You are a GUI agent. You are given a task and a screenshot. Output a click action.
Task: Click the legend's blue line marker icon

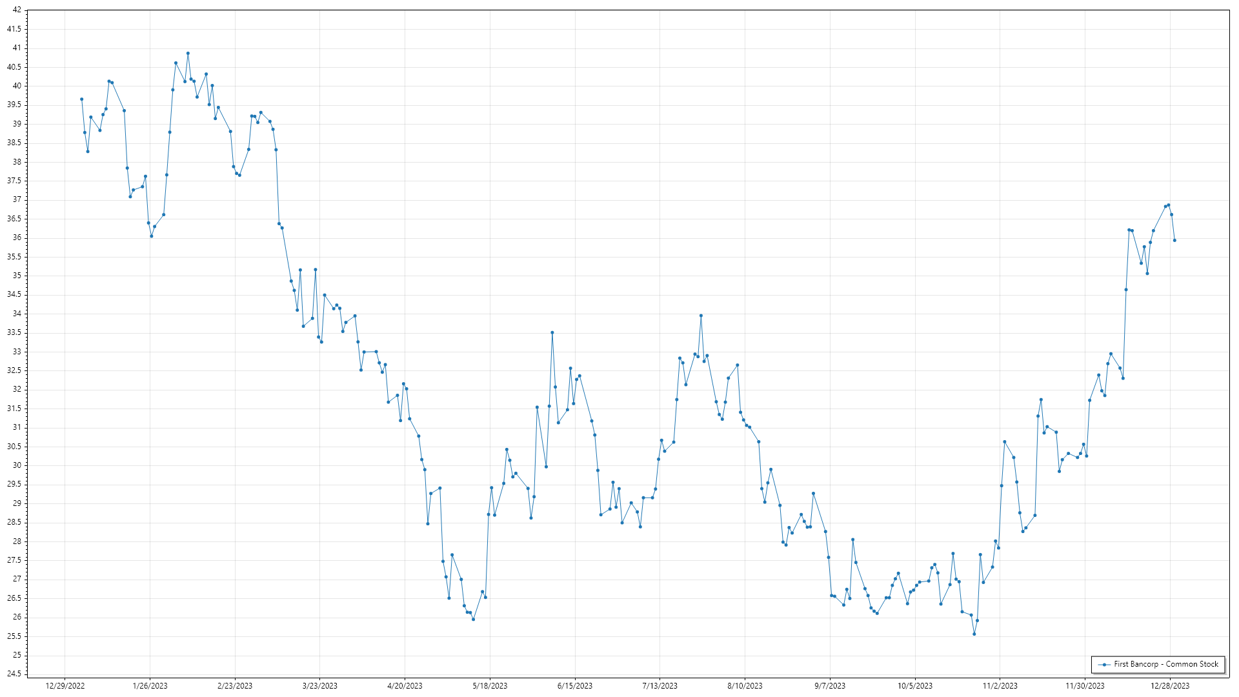1104,664
